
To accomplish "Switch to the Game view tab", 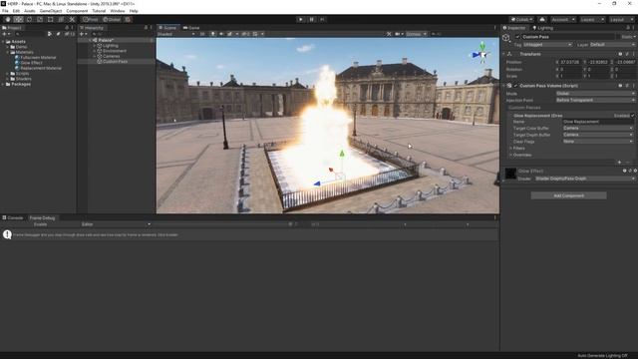I will click(x=191, y=28).
